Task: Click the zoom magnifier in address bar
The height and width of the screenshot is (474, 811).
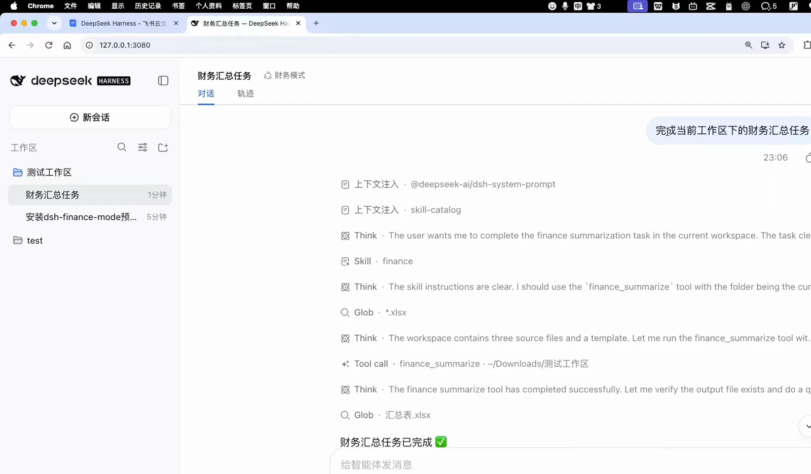Action: point(749,45)
